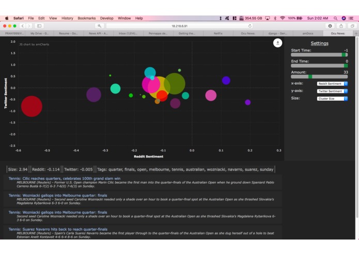The height and width of the screenshot is (255, 359).
Task: Click the AirPlay display icon
Action: click(x=267, y=18)
